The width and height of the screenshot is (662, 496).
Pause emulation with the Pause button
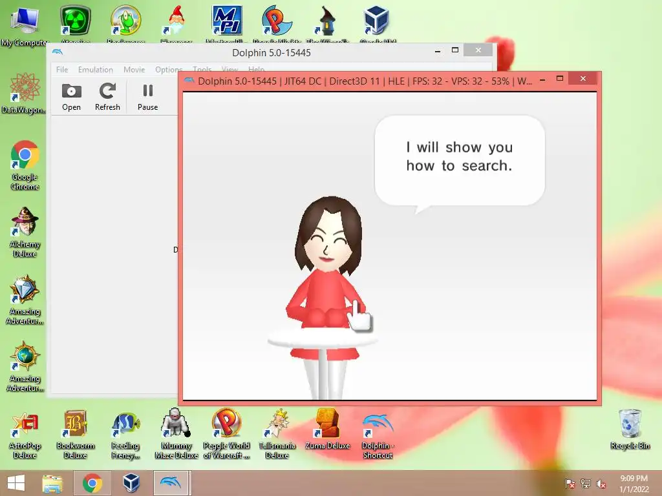tap(148, 97)
